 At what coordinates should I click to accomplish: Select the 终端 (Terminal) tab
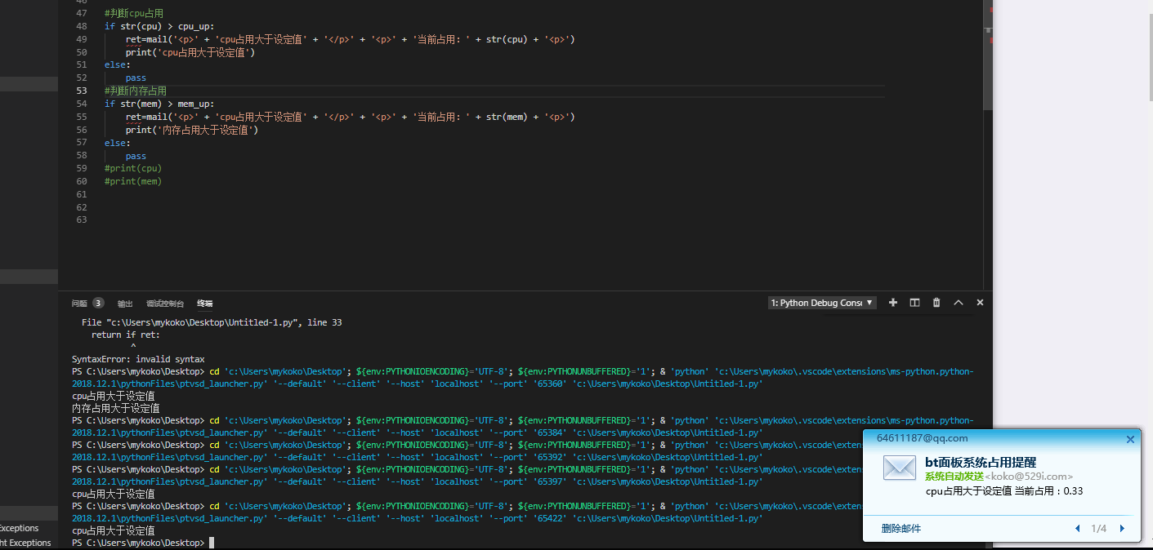point(204,304)
